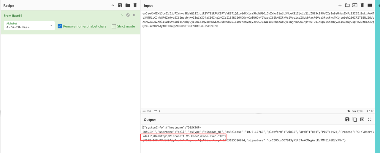
Task: Reset pane layout icon in Input header
Action: pyautogui.click(x=370, y=5)
